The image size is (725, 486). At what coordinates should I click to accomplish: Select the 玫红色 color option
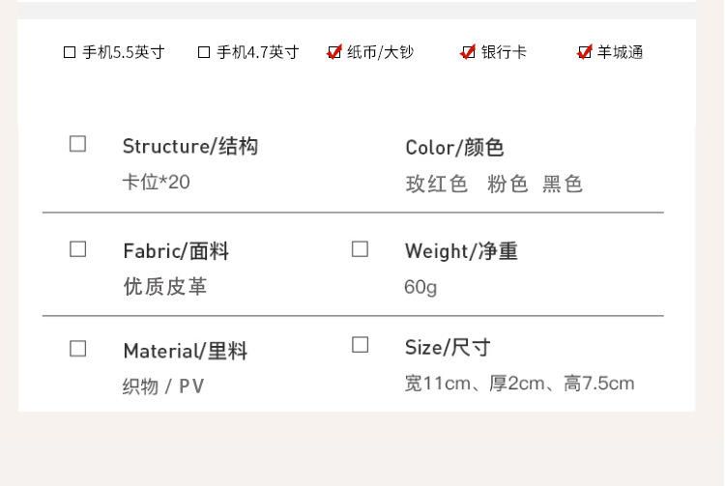436,185
